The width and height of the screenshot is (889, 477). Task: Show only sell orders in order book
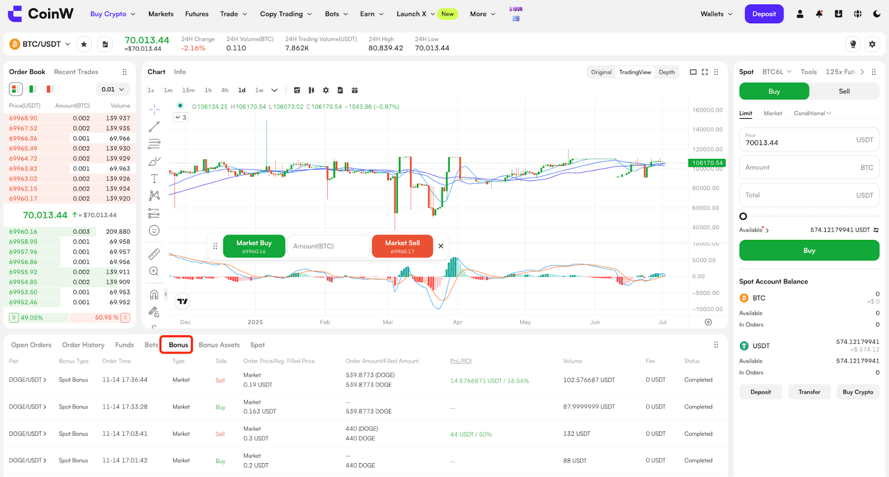click(x=49, y=89)
